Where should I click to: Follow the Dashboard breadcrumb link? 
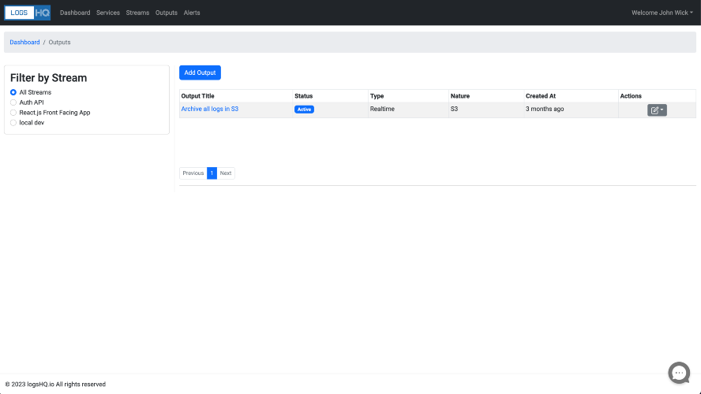click(x=24, y=42)
